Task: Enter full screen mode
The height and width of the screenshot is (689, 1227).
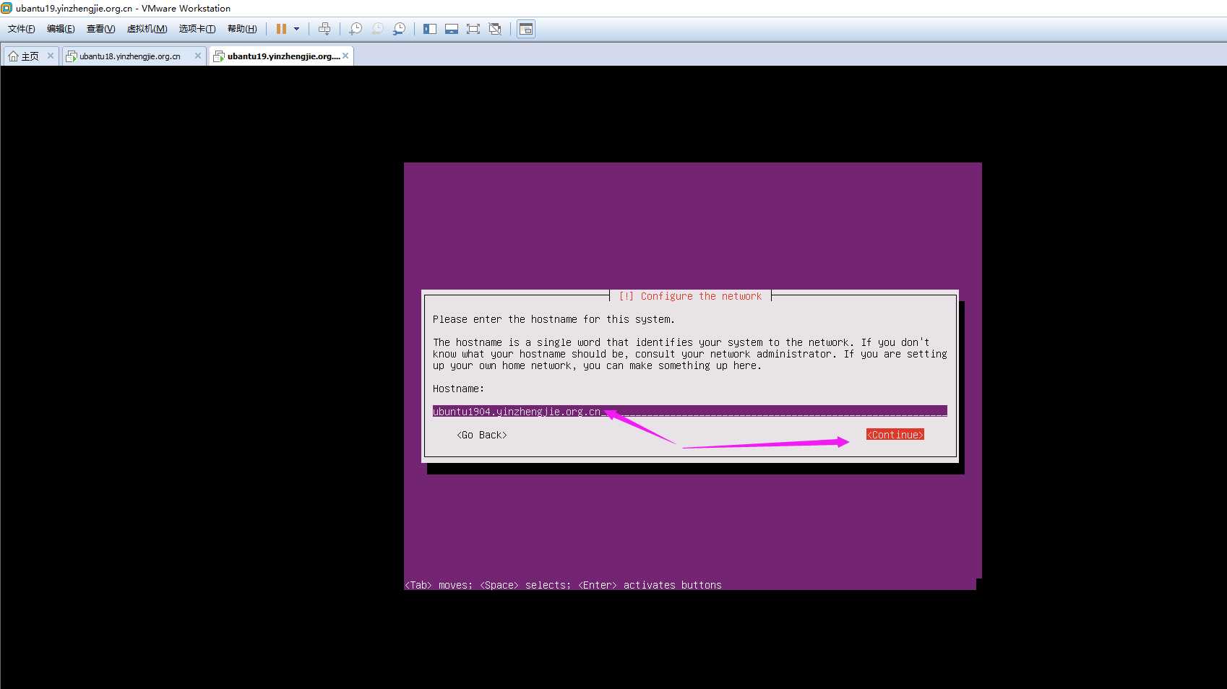Action: click(x=473, y=29)
